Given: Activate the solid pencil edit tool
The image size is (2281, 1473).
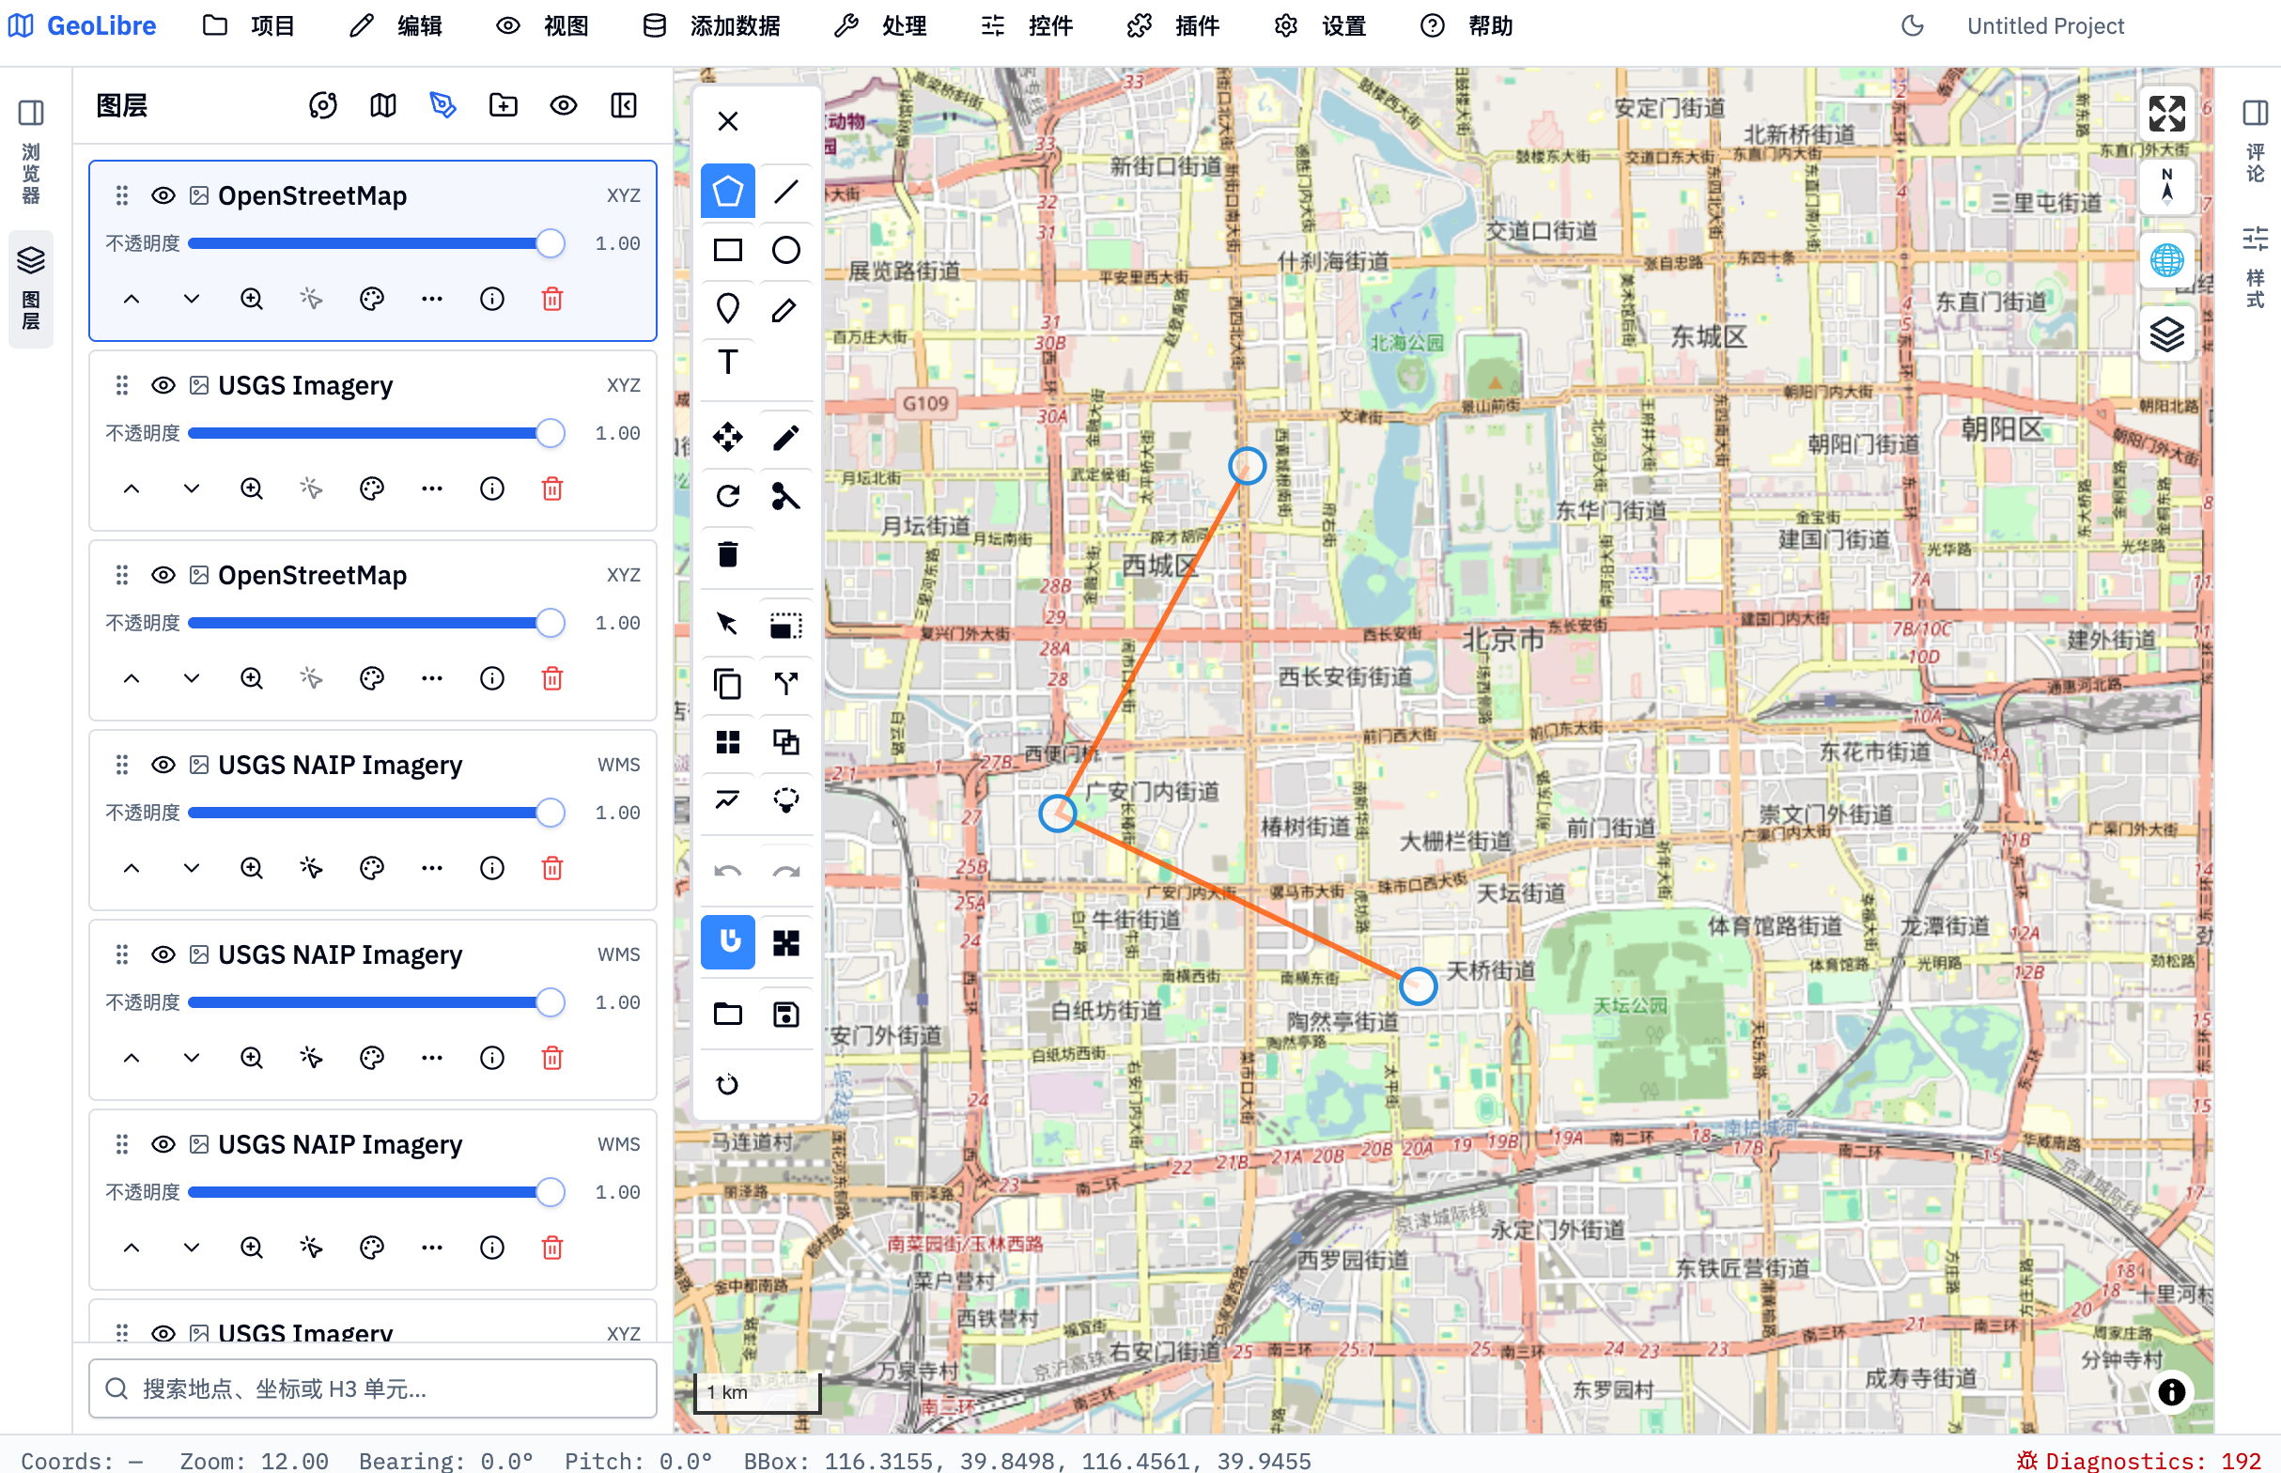Looking at the screenshot, I should click(x=786, y=438).
